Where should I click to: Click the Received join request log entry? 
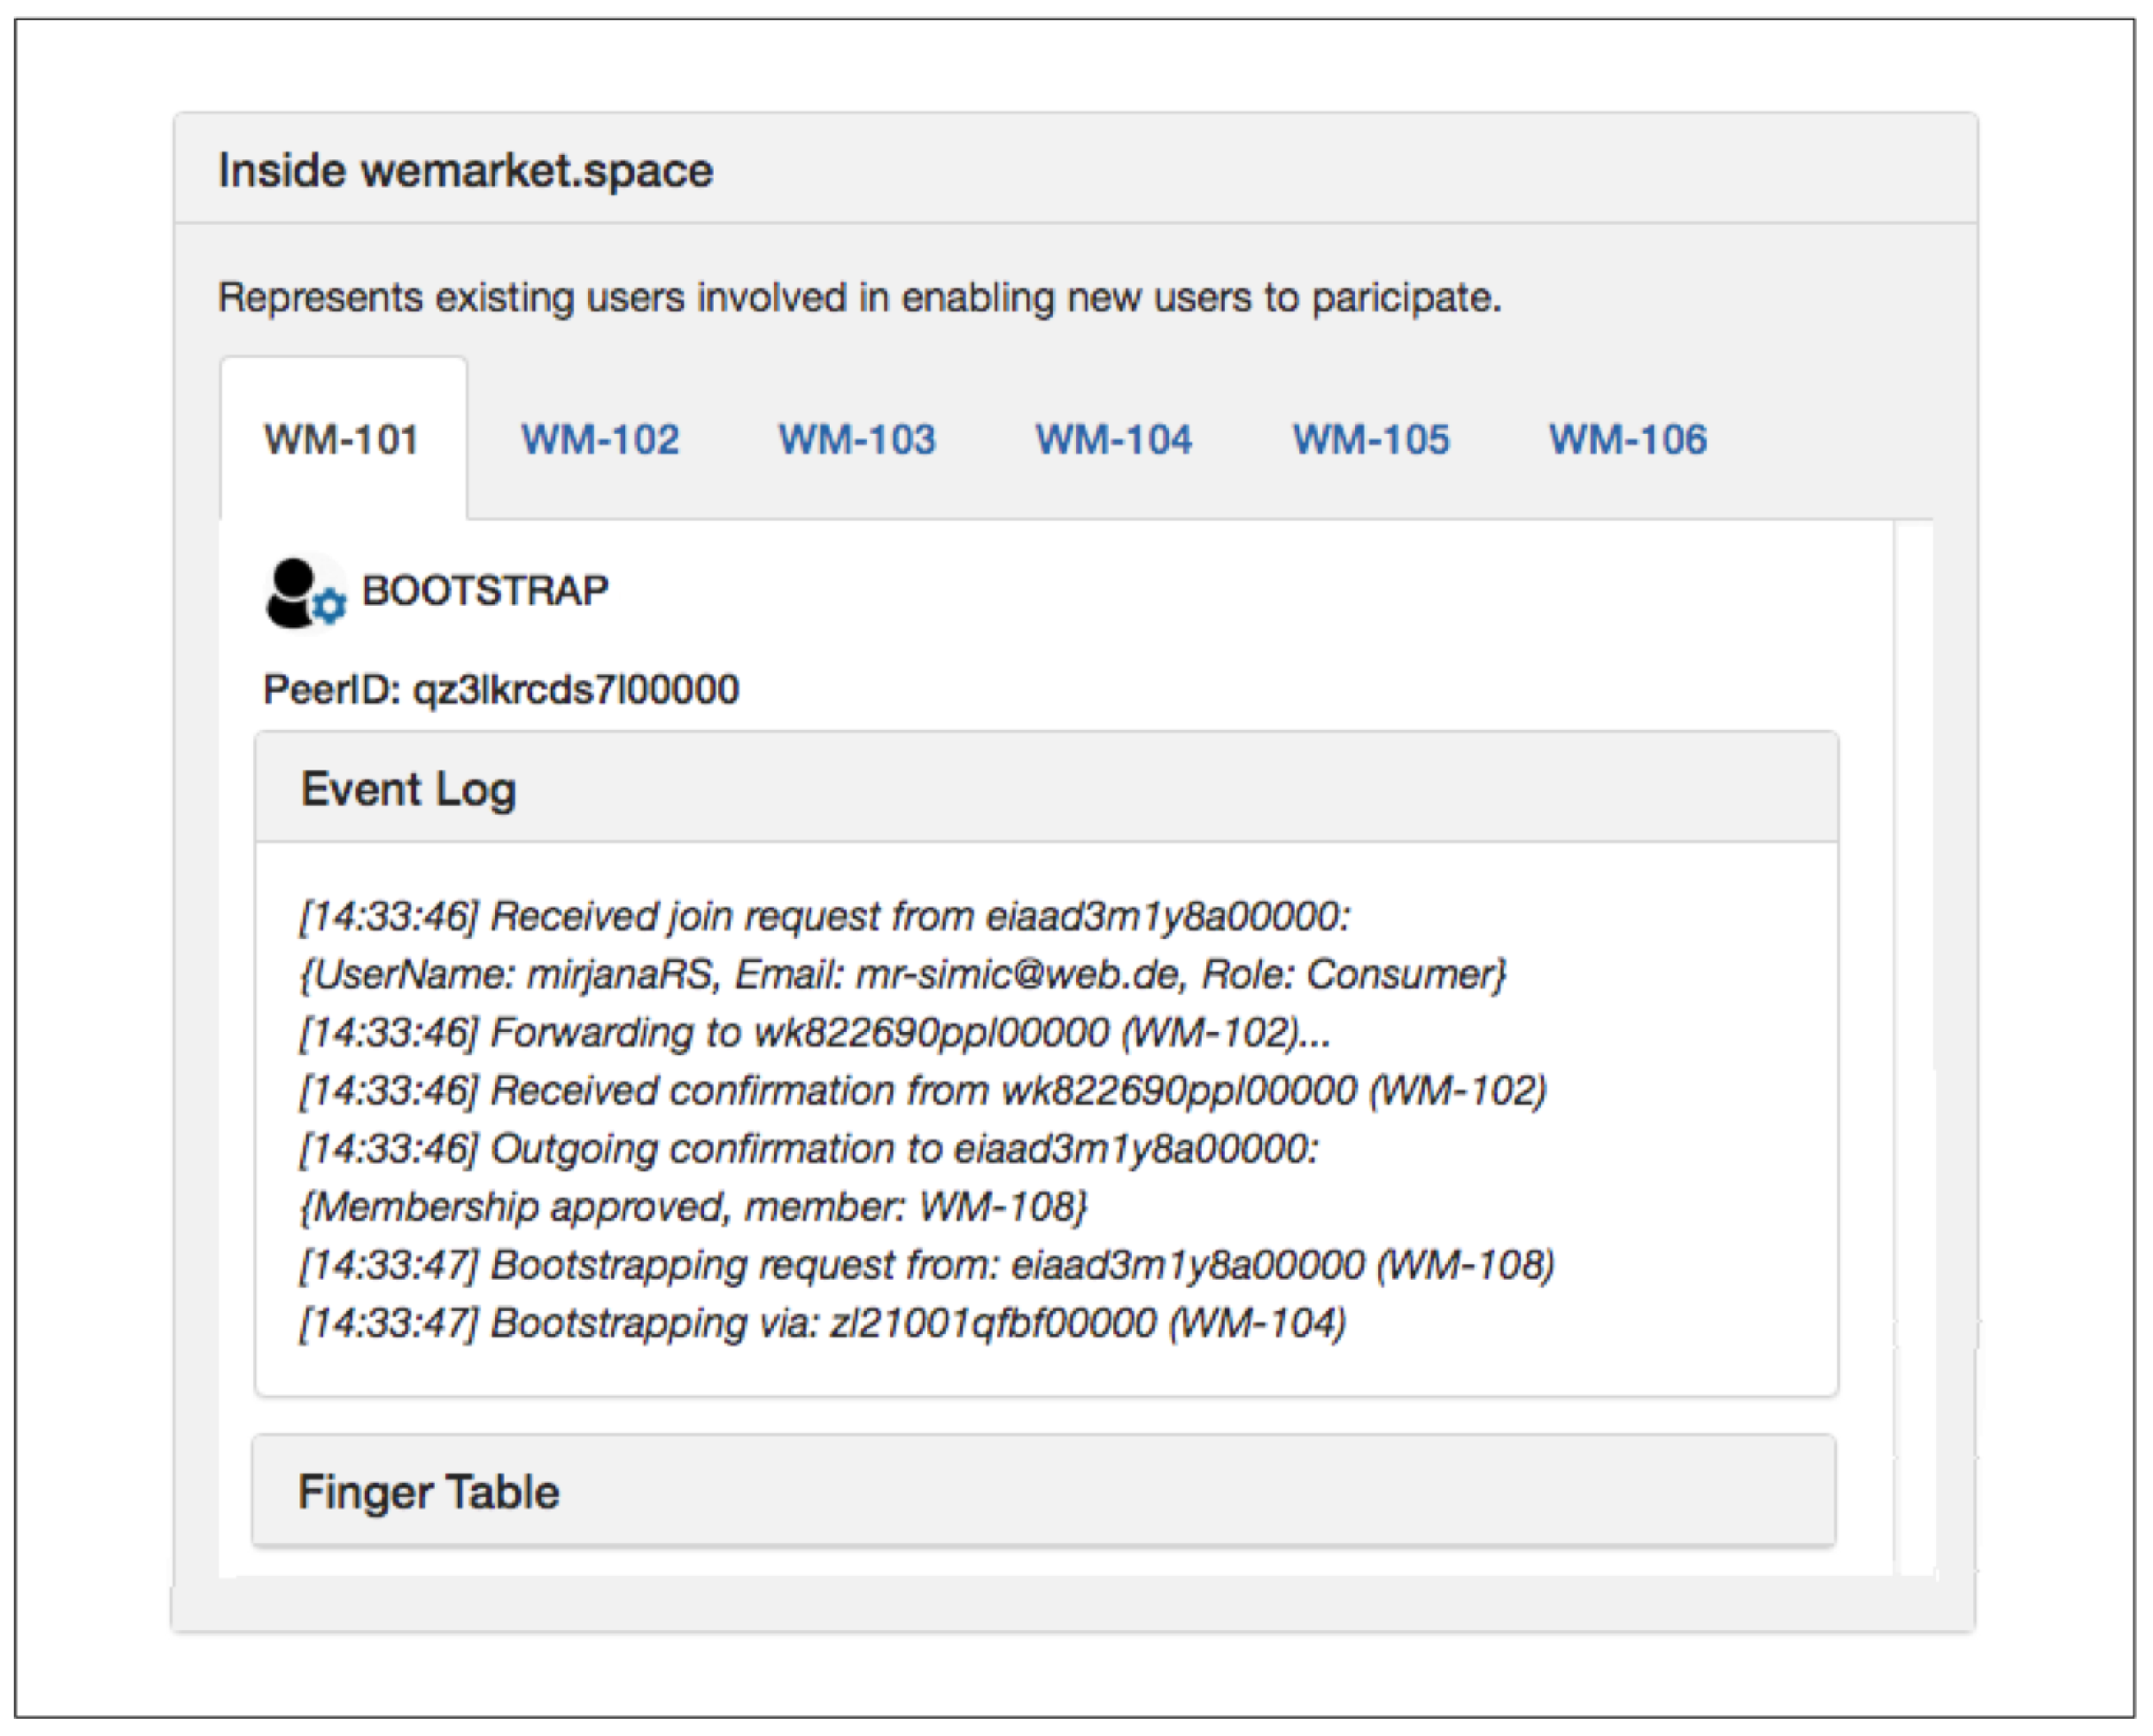[825, 917]
